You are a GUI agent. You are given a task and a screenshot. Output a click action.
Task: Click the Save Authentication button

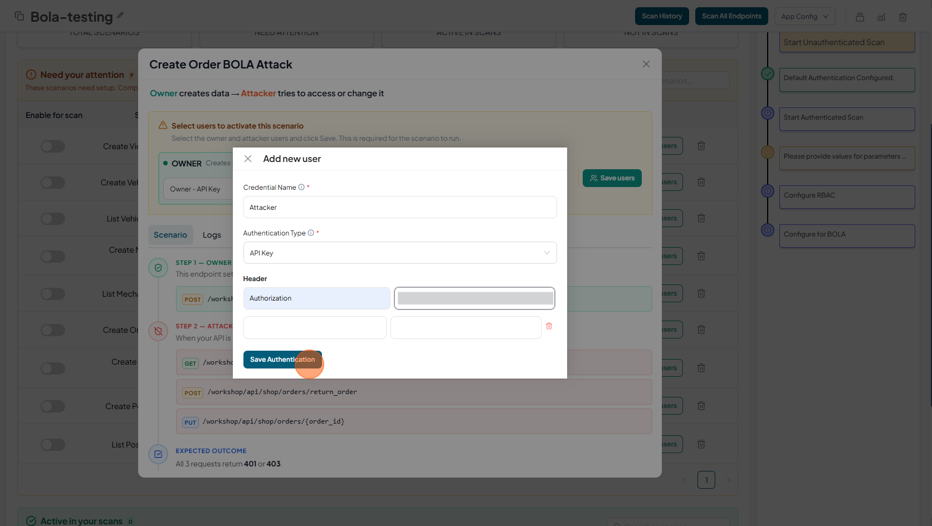(282, 360)
